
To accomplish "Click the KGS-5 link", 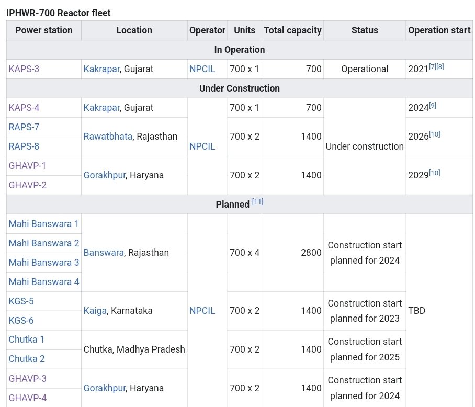I will [x=21, y=301].
